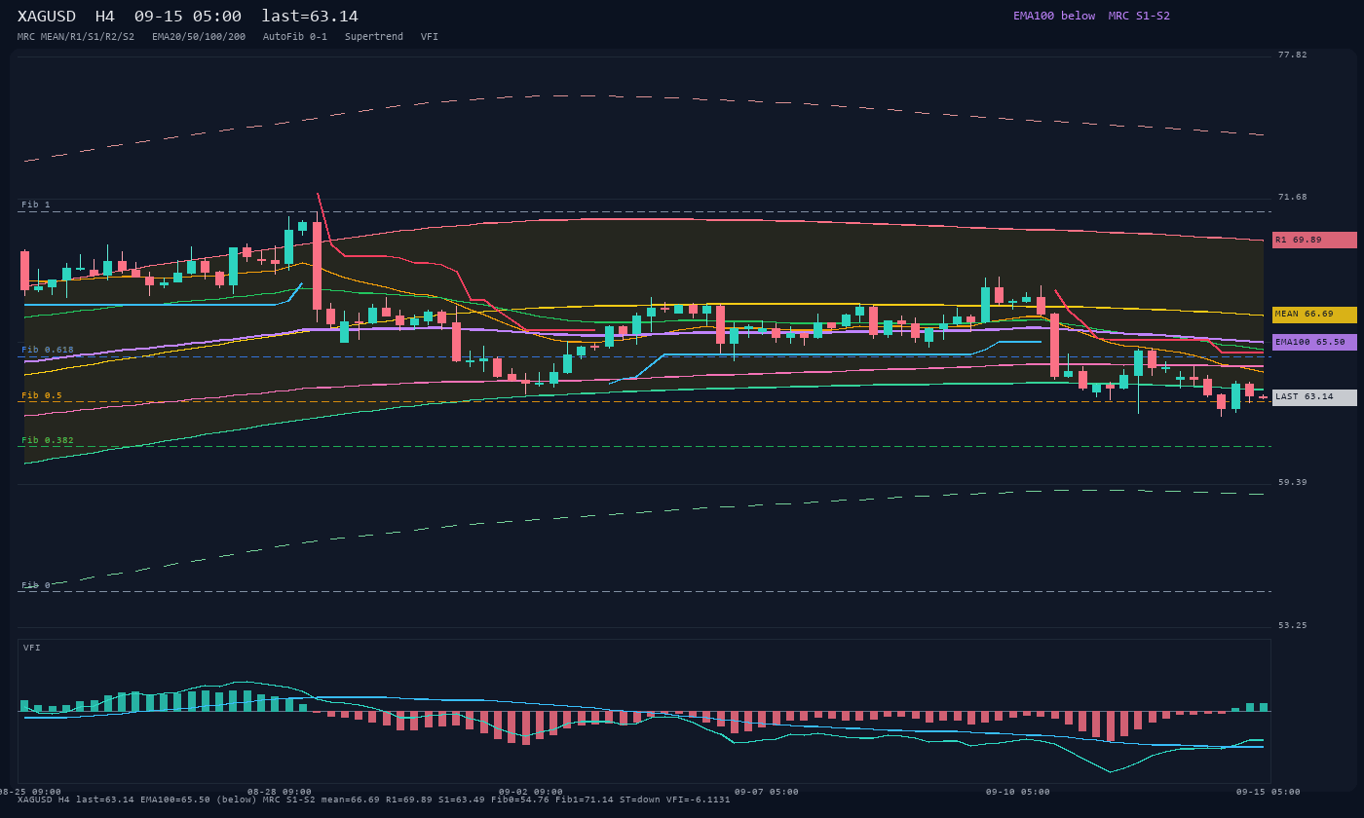
Task: Click the "08-28 09:00" time axis label
Action: click(280, 792)
